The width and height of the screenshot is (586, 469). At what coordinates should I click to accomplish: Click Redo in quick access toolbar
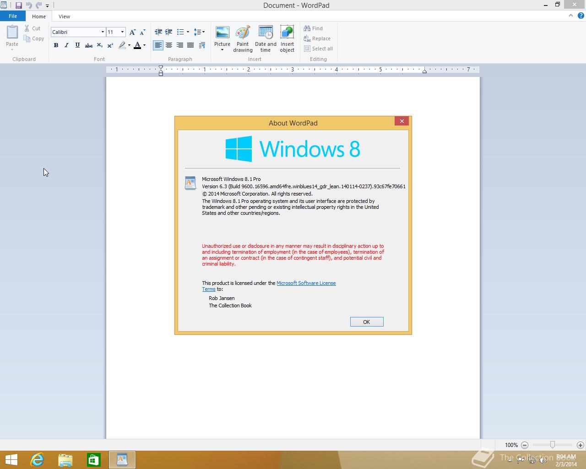38,5
